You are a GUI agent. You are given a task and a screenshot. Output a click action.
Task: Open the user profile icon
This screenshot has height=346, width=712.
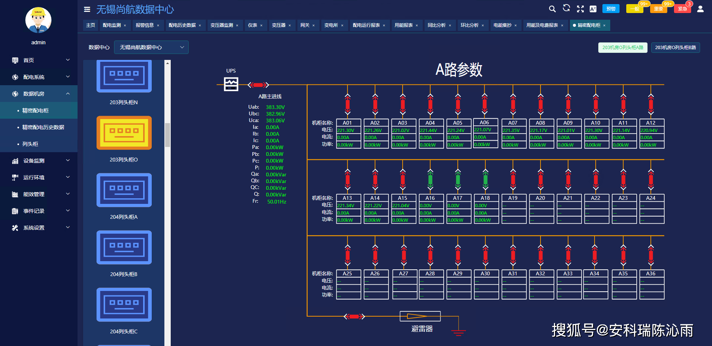click(700, 9)
